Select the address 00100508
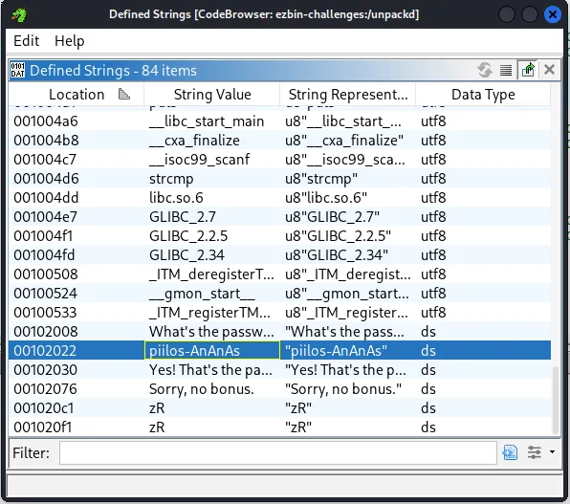This screenshot has width=570, height=504. (x=46, y=274)
